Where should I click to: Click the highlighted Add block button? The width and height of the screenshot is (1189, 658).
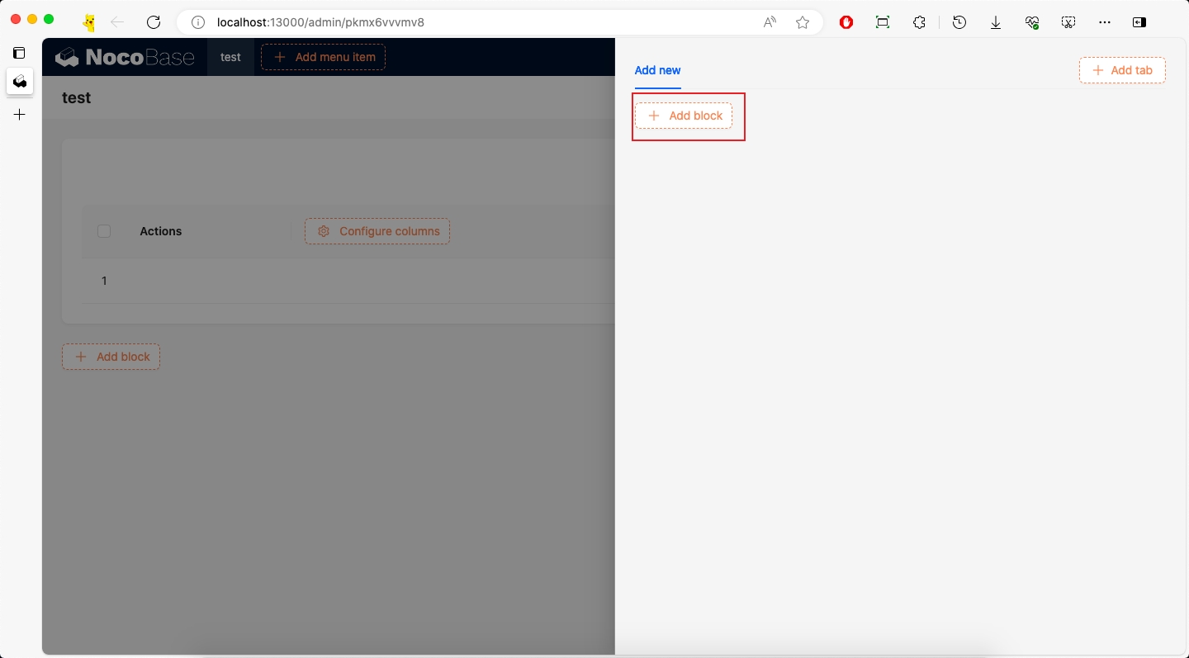click(685, 116)
